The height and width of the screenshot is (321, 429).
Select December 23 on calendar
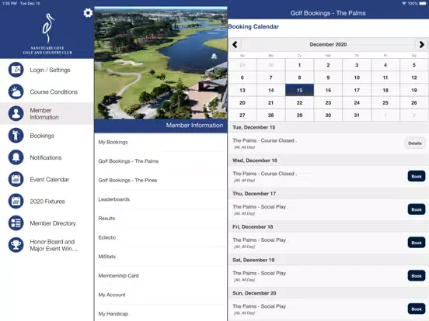(328, 102)
